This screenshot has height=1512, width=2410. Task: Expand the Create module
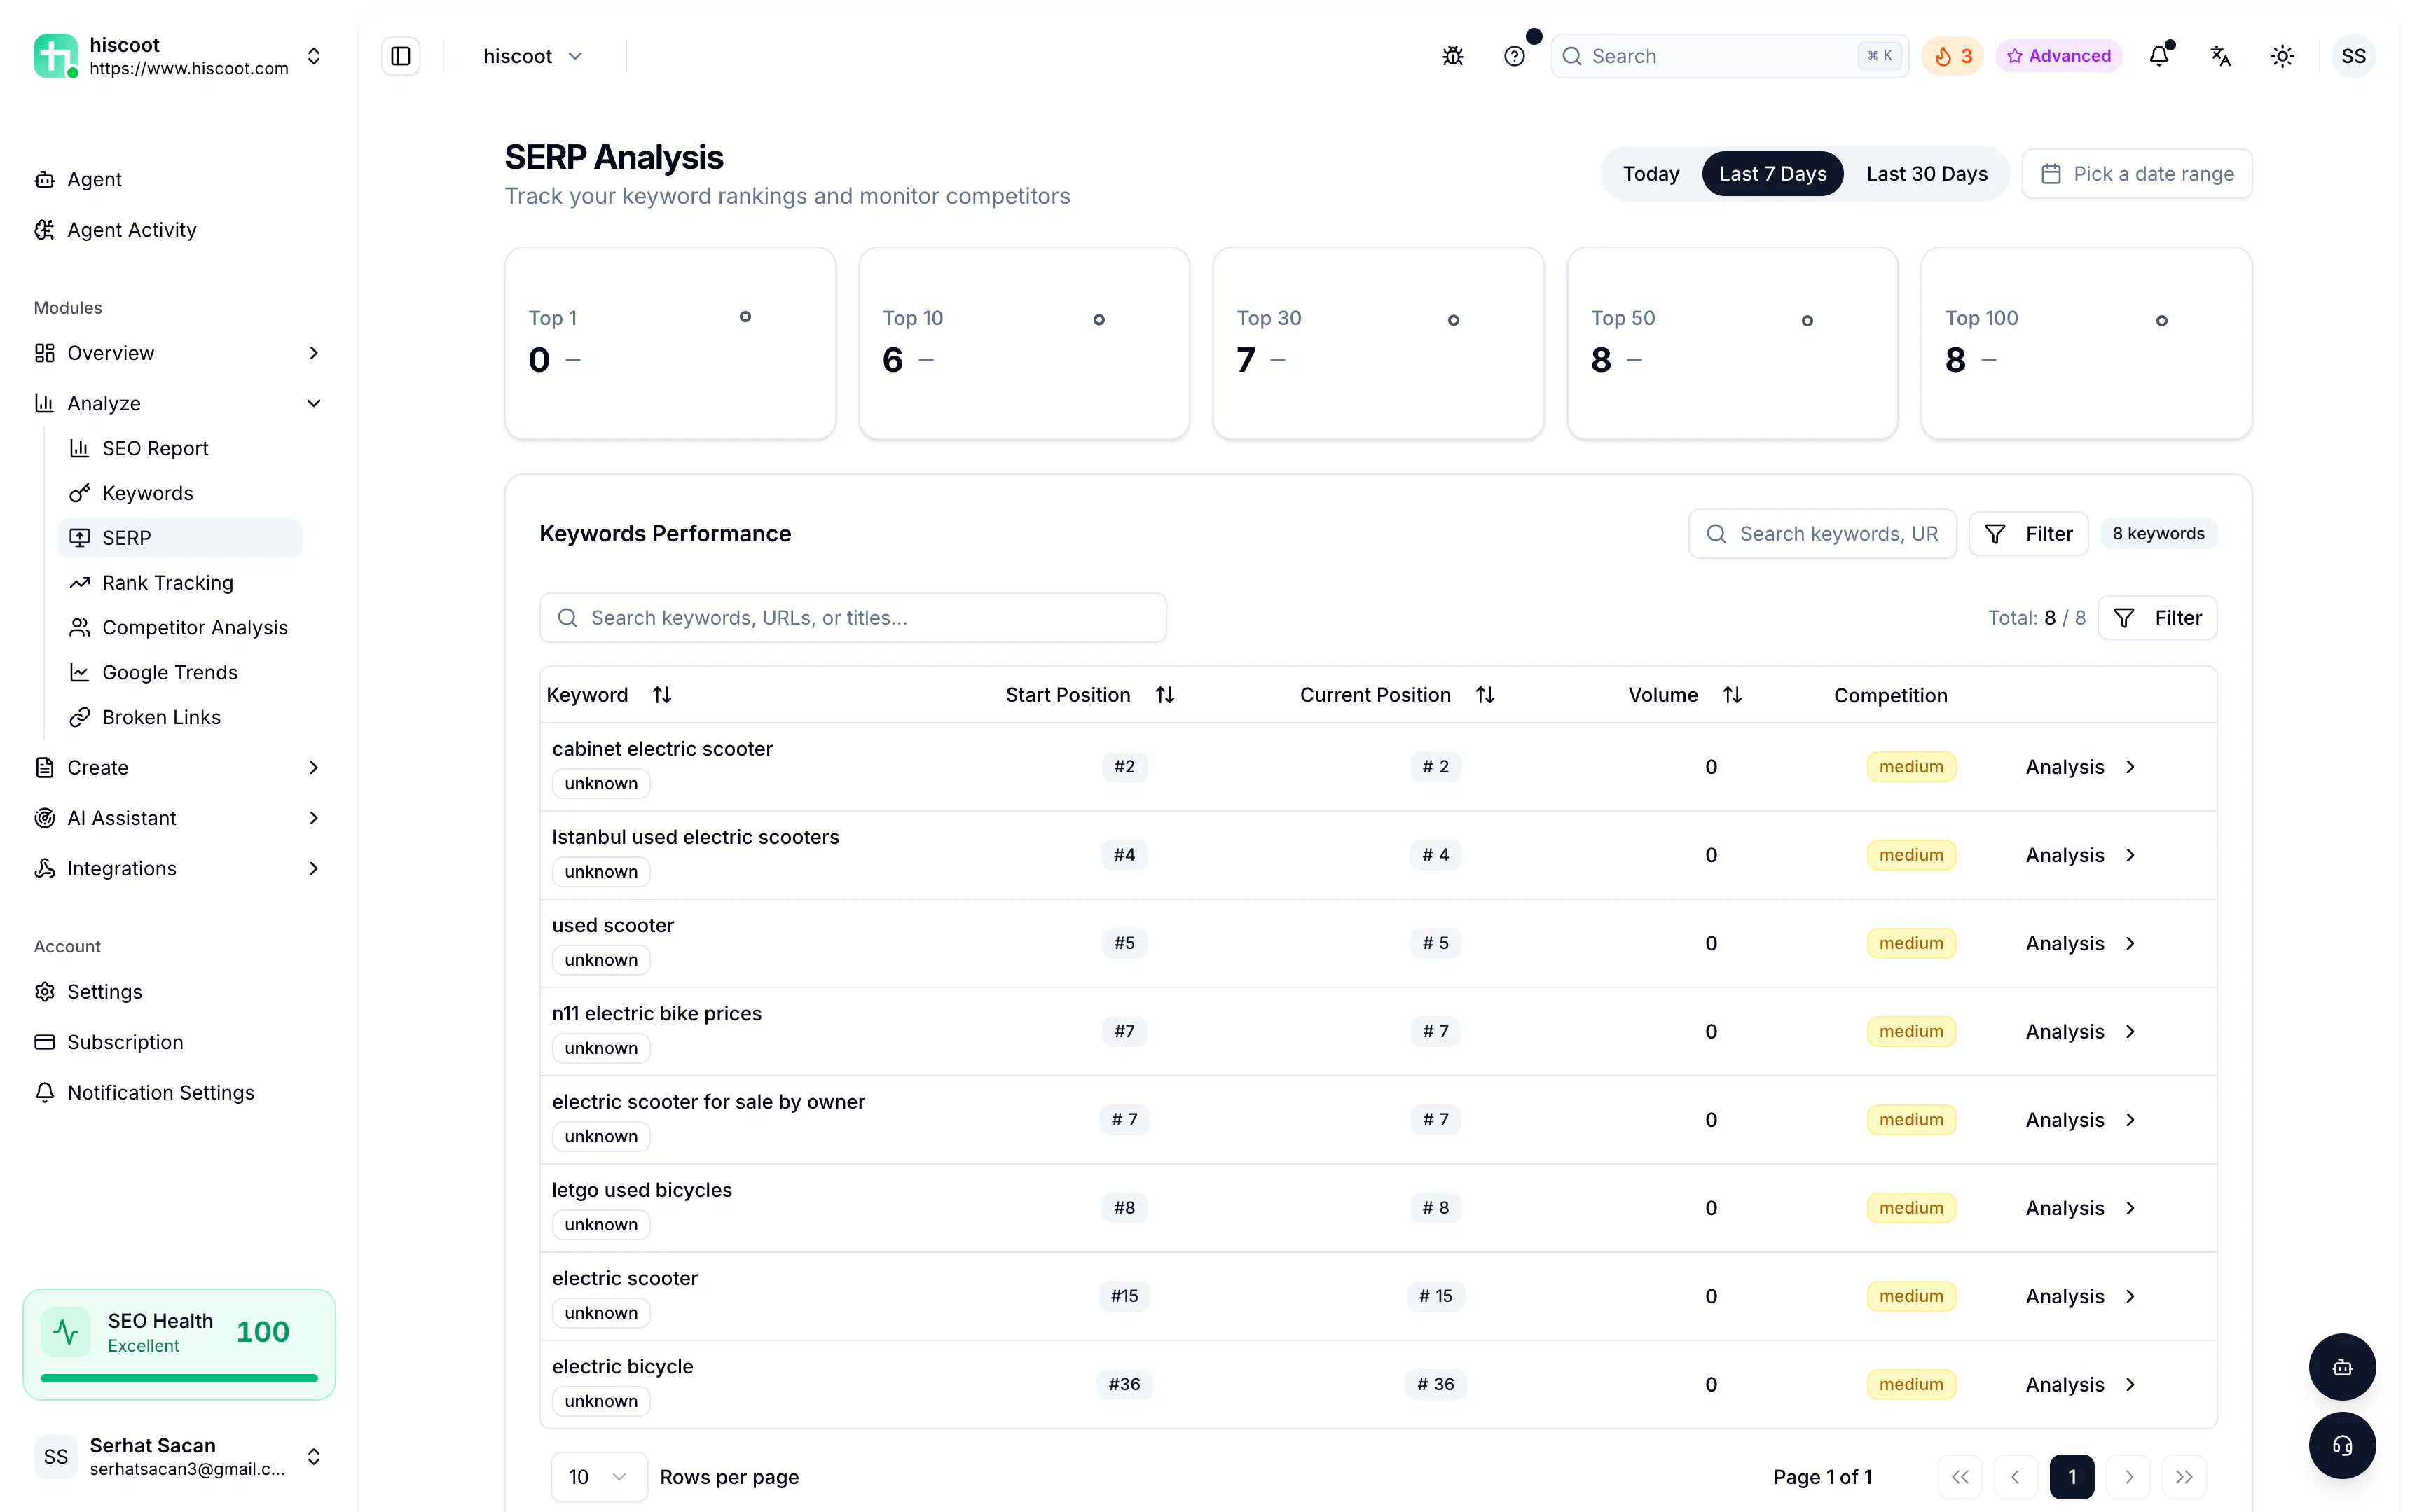coord(178,767)
